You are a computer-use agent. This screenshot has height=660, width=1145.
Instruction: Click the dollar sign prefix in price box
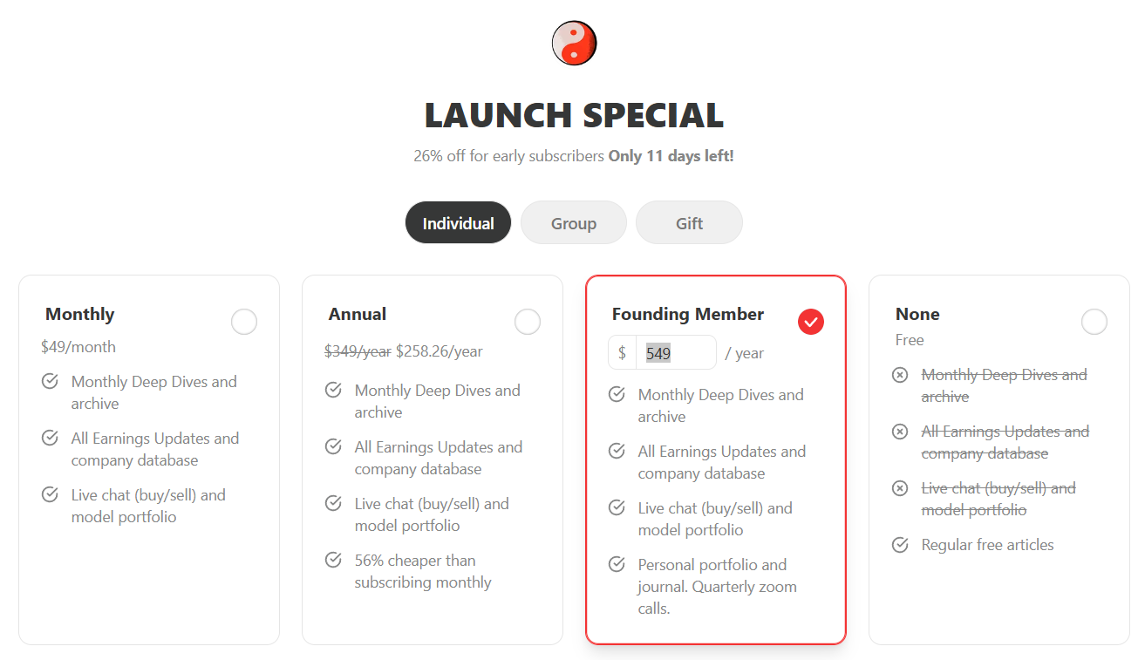622,353
